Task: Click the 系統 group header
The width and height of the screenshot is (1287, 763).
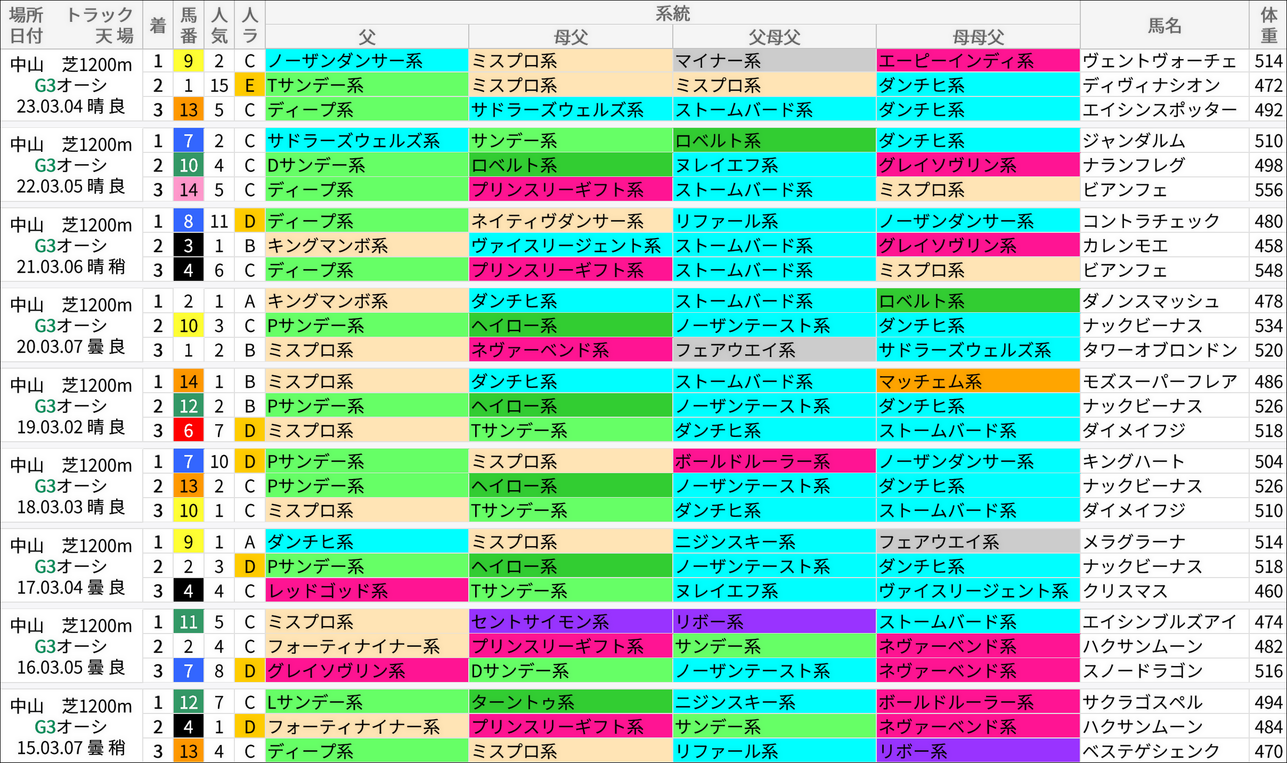Action: coord(672,13)
